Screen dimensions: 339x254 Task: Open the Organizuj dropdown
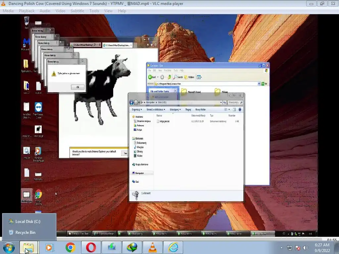point(137,109)
